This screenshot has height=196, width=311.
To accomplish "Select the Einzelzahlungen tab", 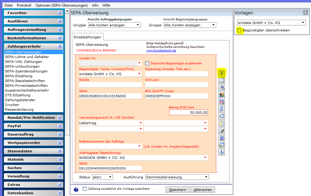I will [88, 37].
